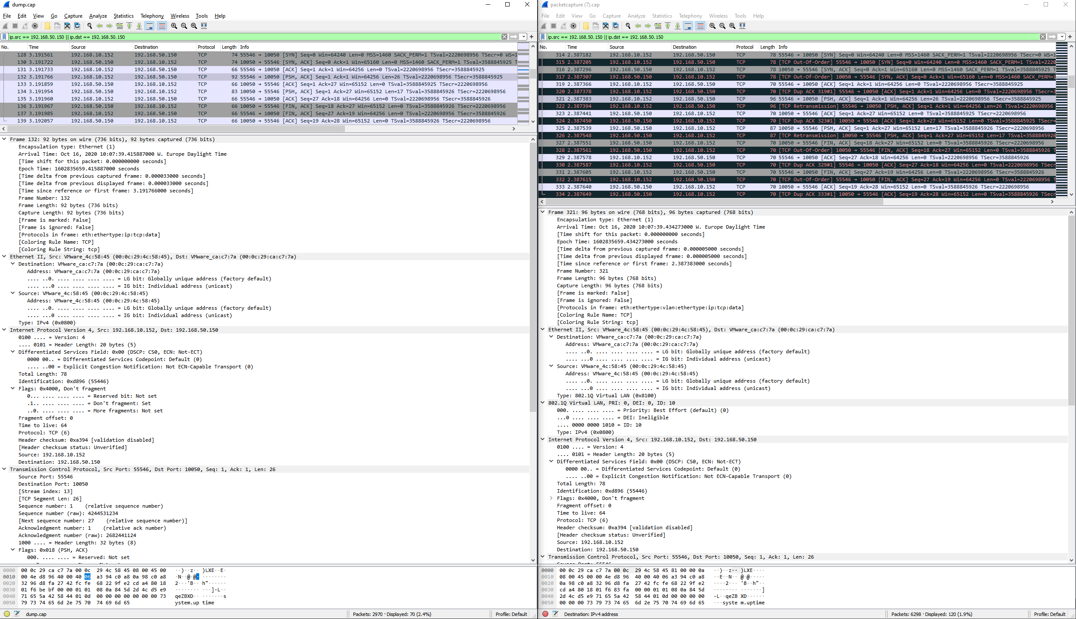The height and width of the screenshot is (619, 1076).
Task: Close this capture file in the dump.cap window
Action: [67, 26]
